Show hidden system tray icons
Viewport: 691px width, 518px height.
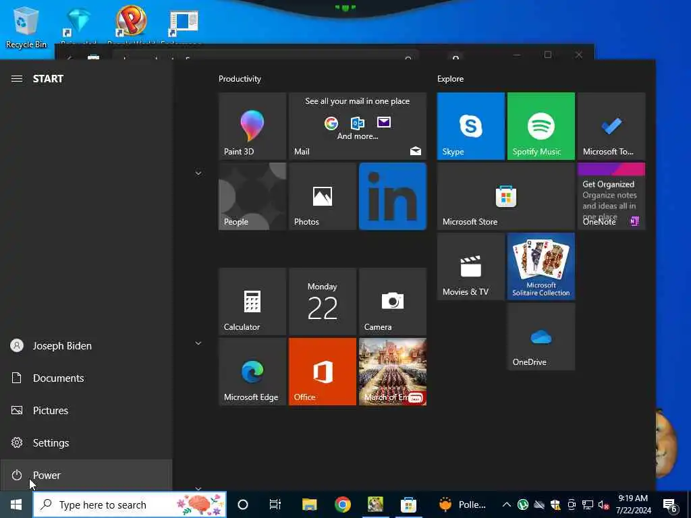click(507, 505)
